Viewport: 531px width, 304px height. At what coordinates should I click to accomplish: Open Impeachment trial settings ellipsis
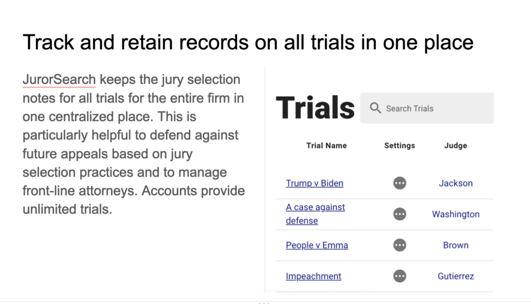[400, 276]
